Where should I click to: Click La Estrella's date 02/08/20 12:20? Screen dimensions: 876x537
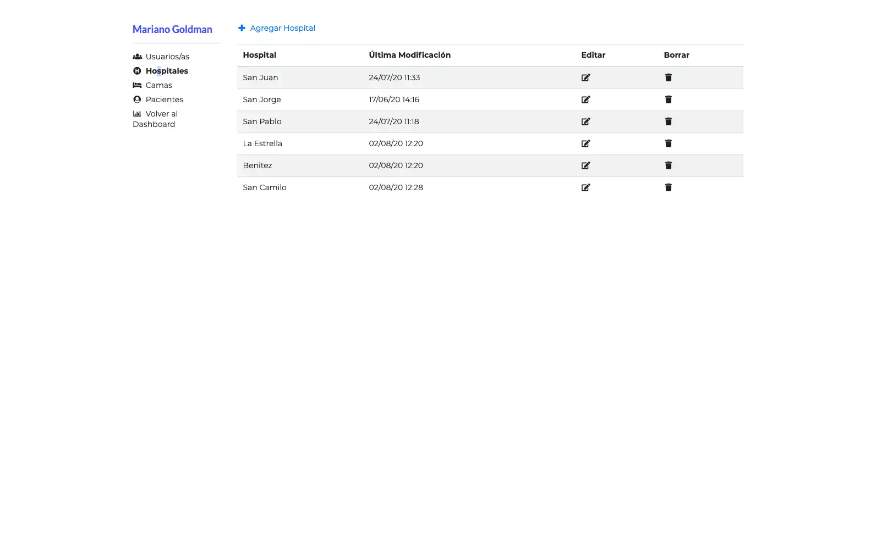click(396, 143)
